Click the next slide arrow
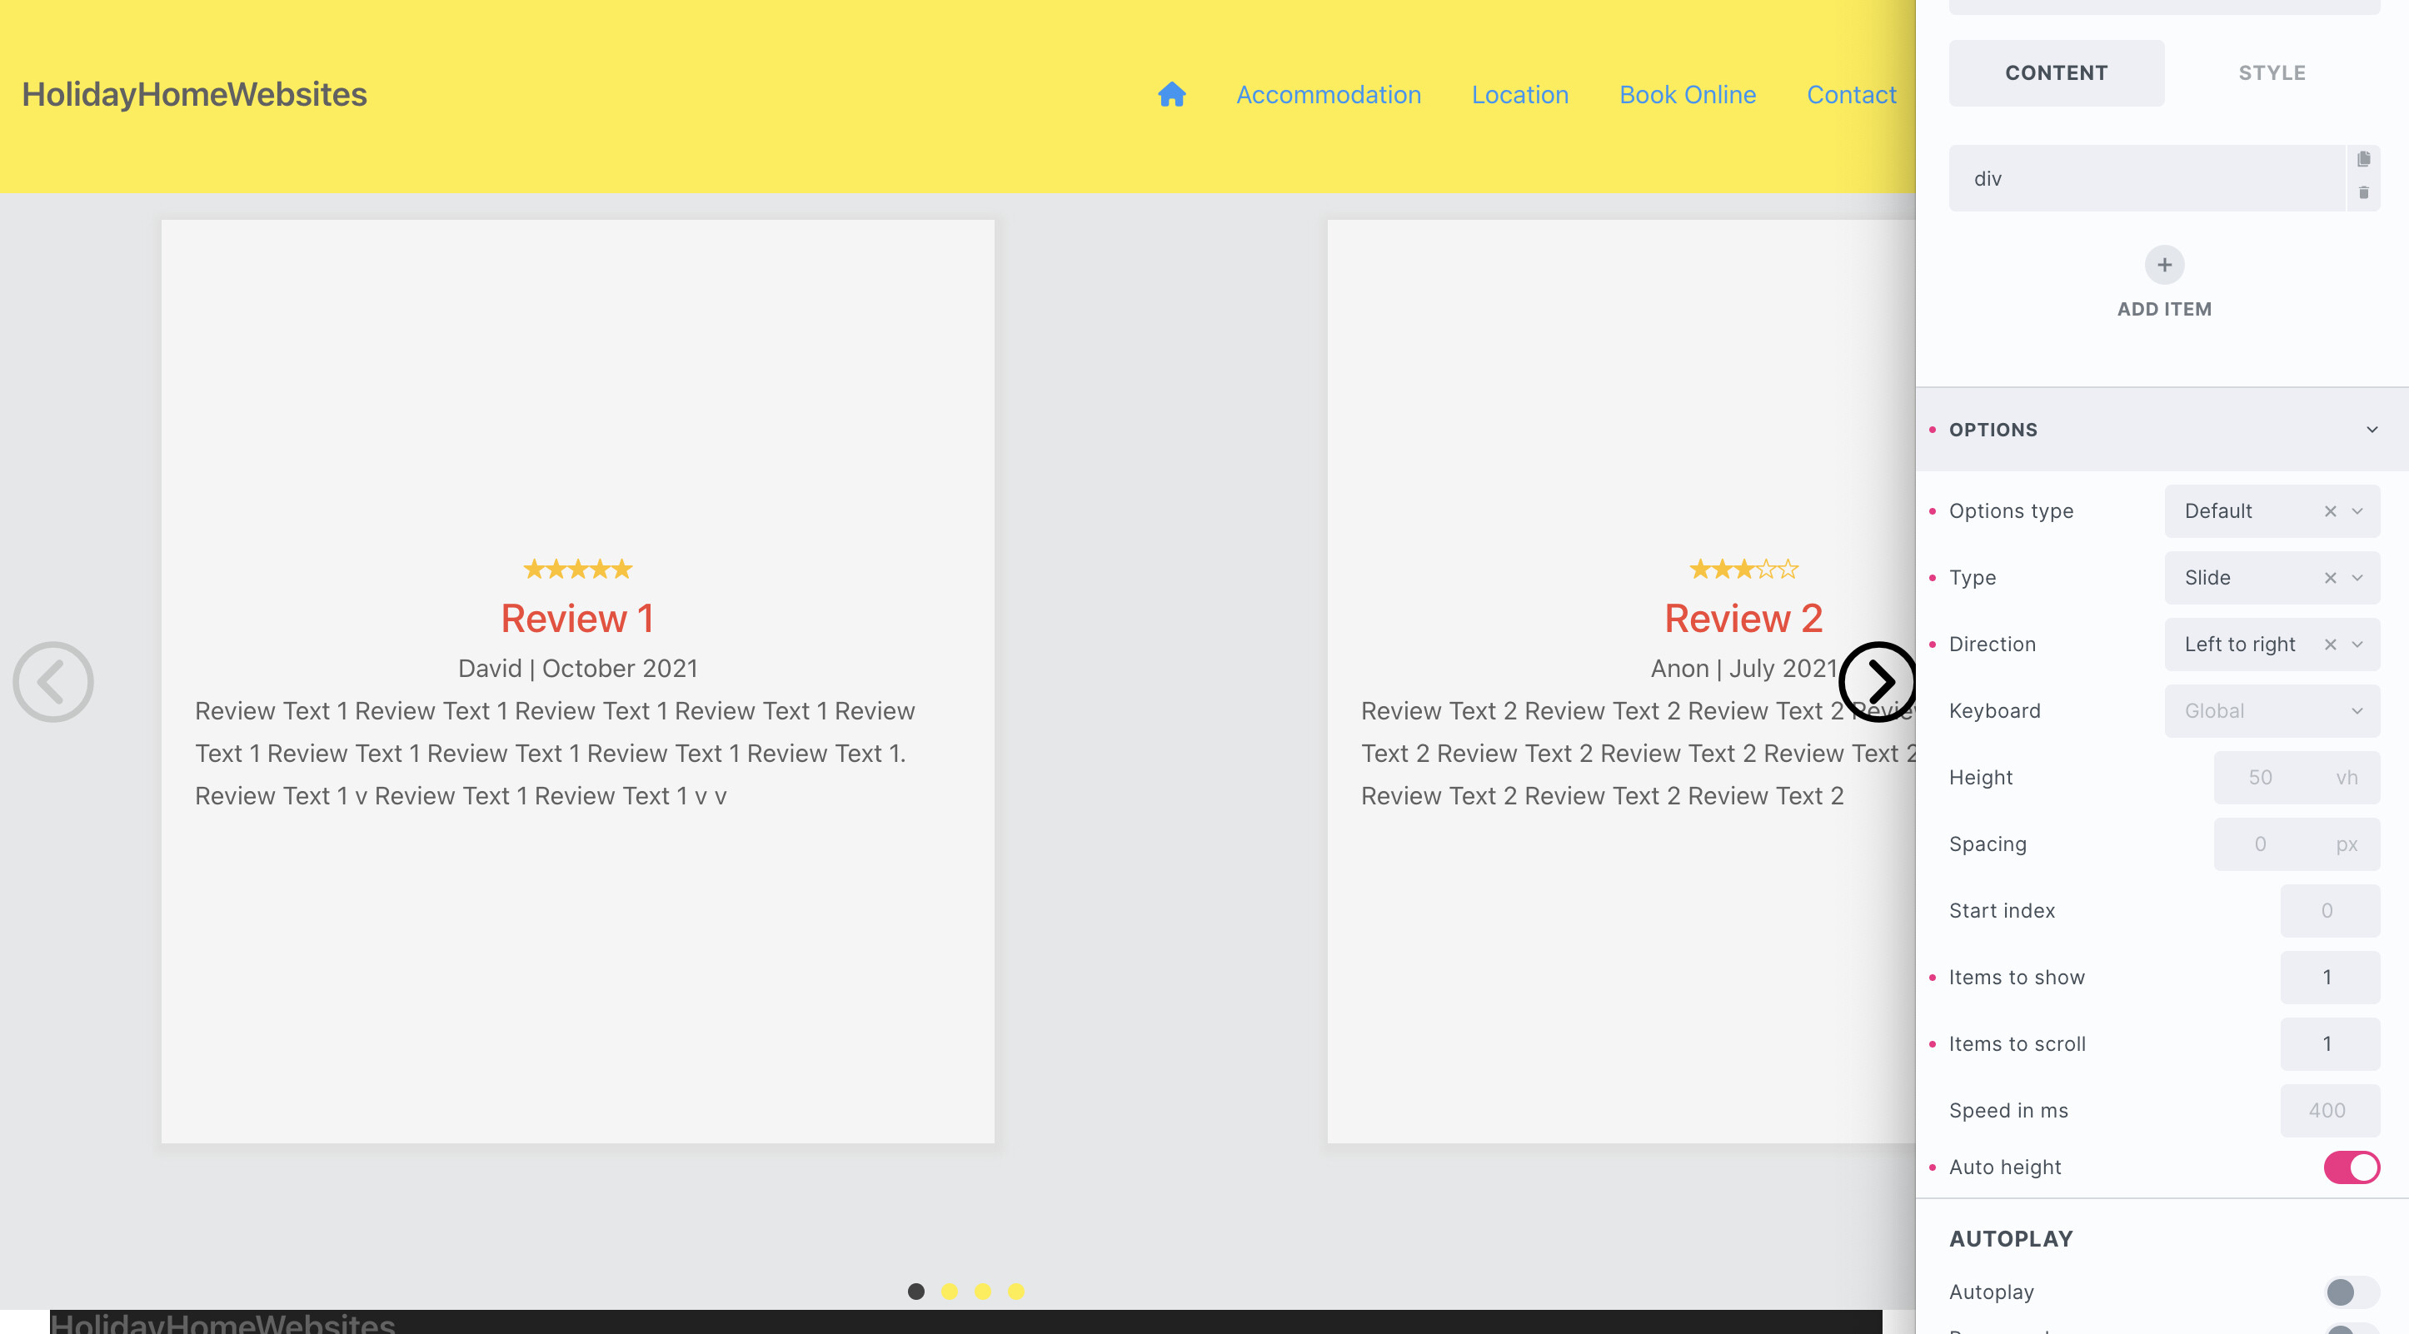 point(1878,681)
